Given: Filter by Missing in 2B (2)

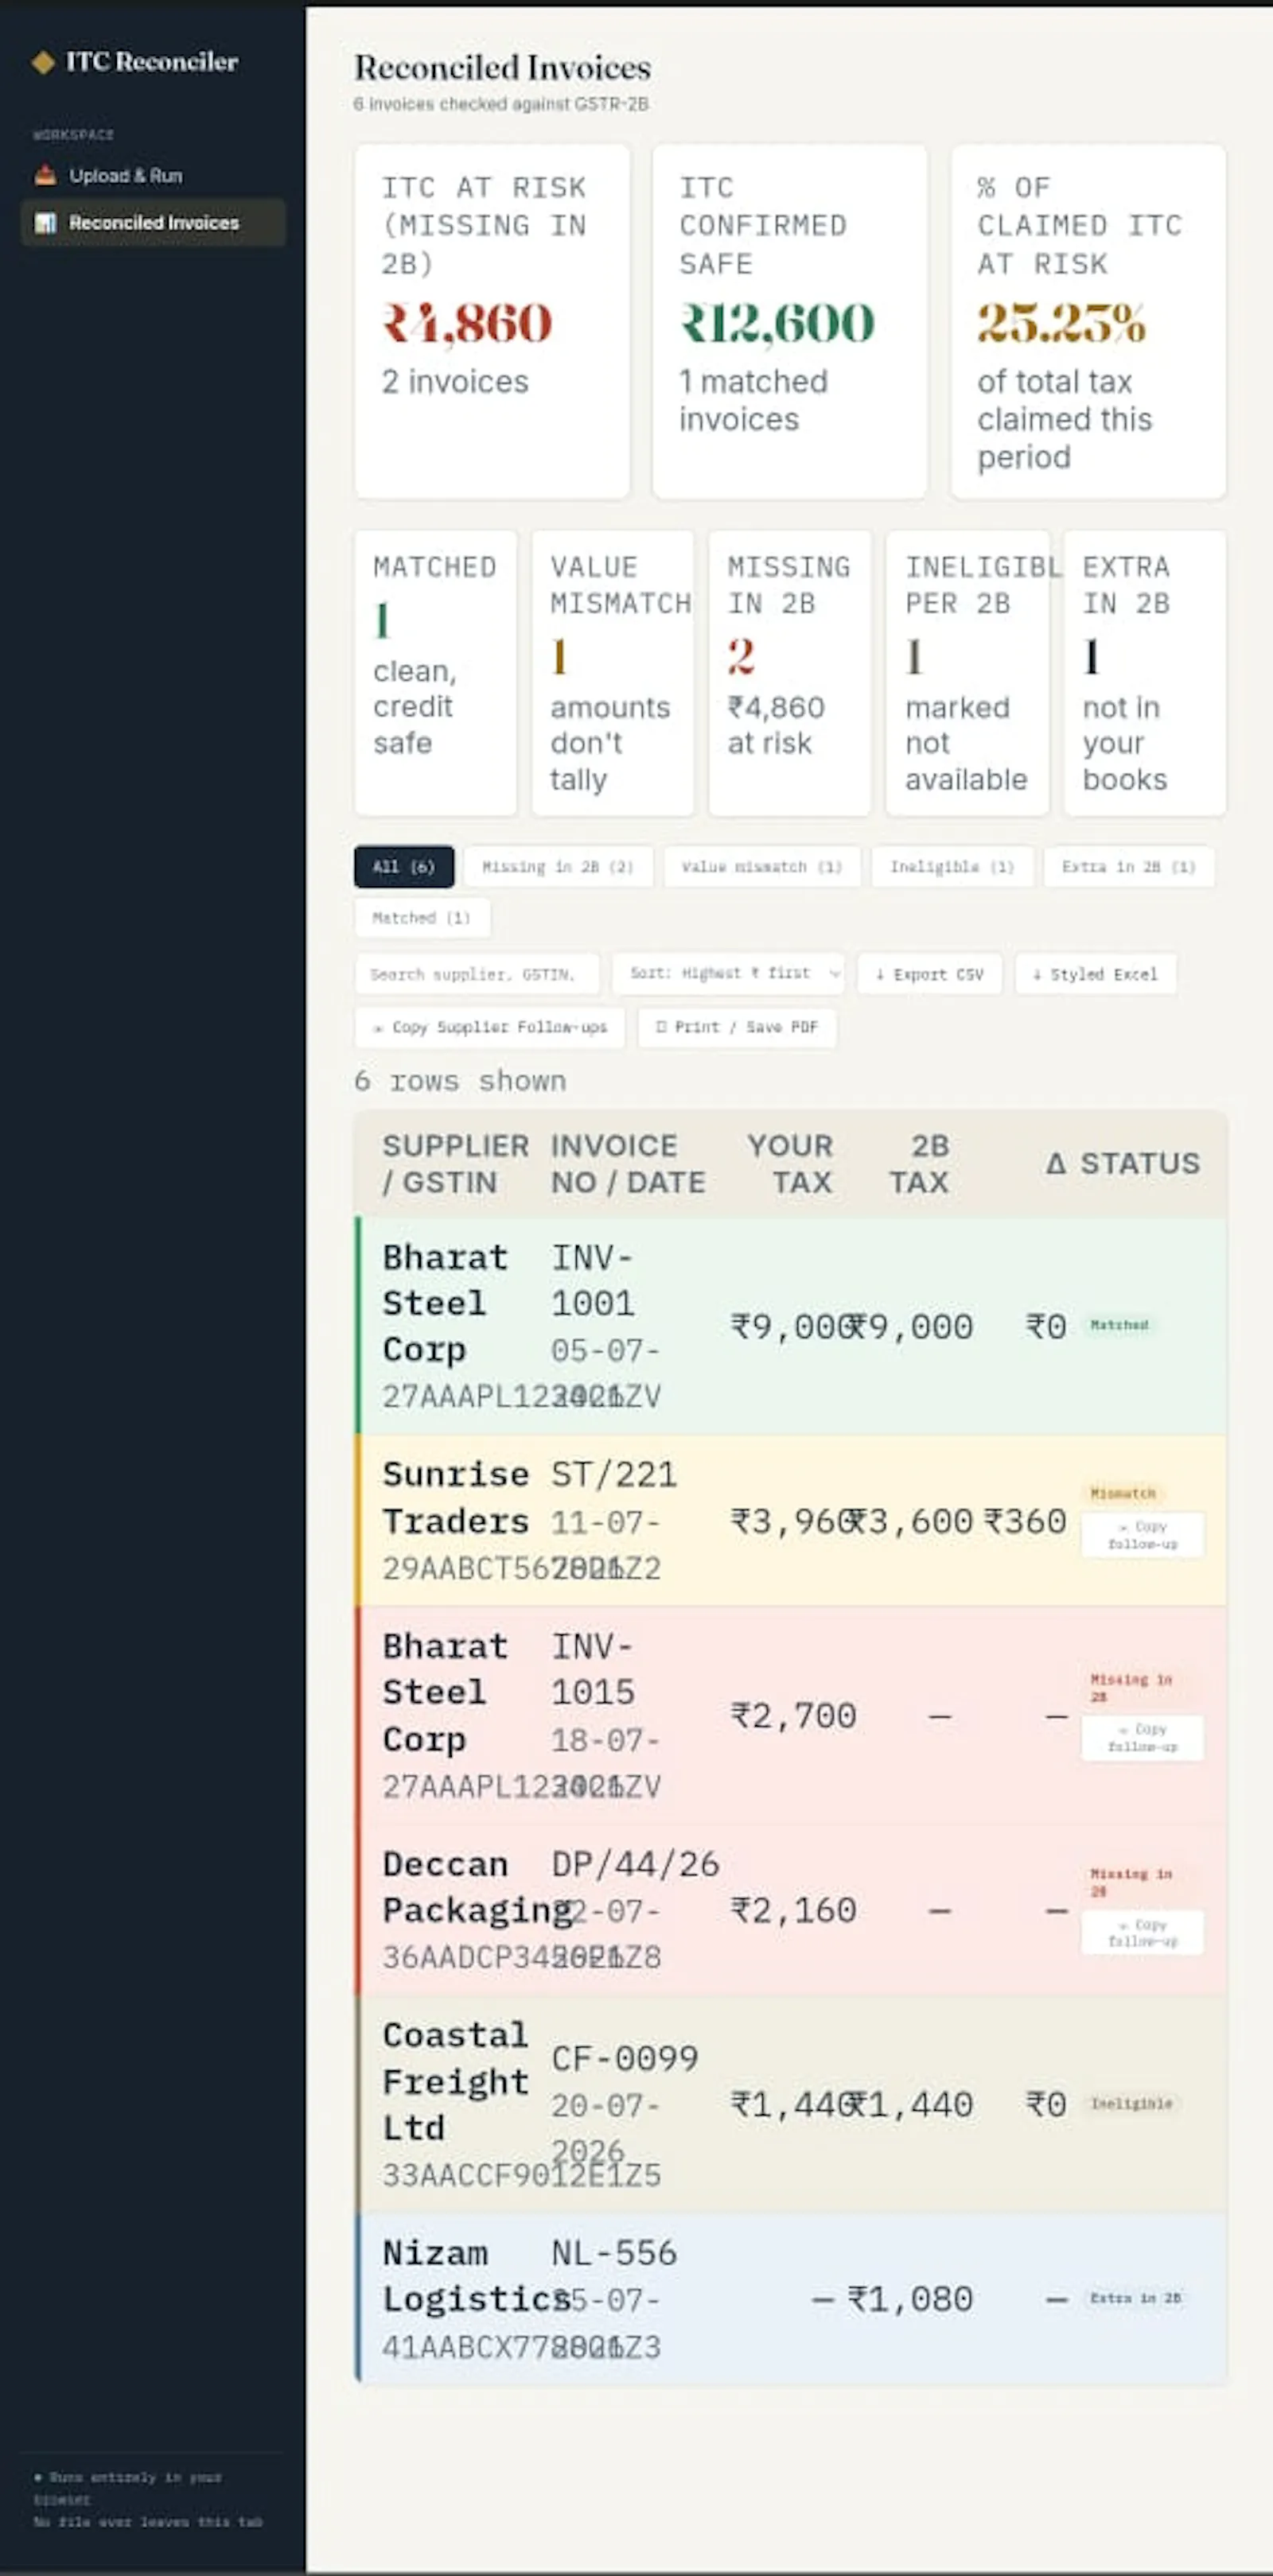Looking at the screenshot, I should point(558,866).
